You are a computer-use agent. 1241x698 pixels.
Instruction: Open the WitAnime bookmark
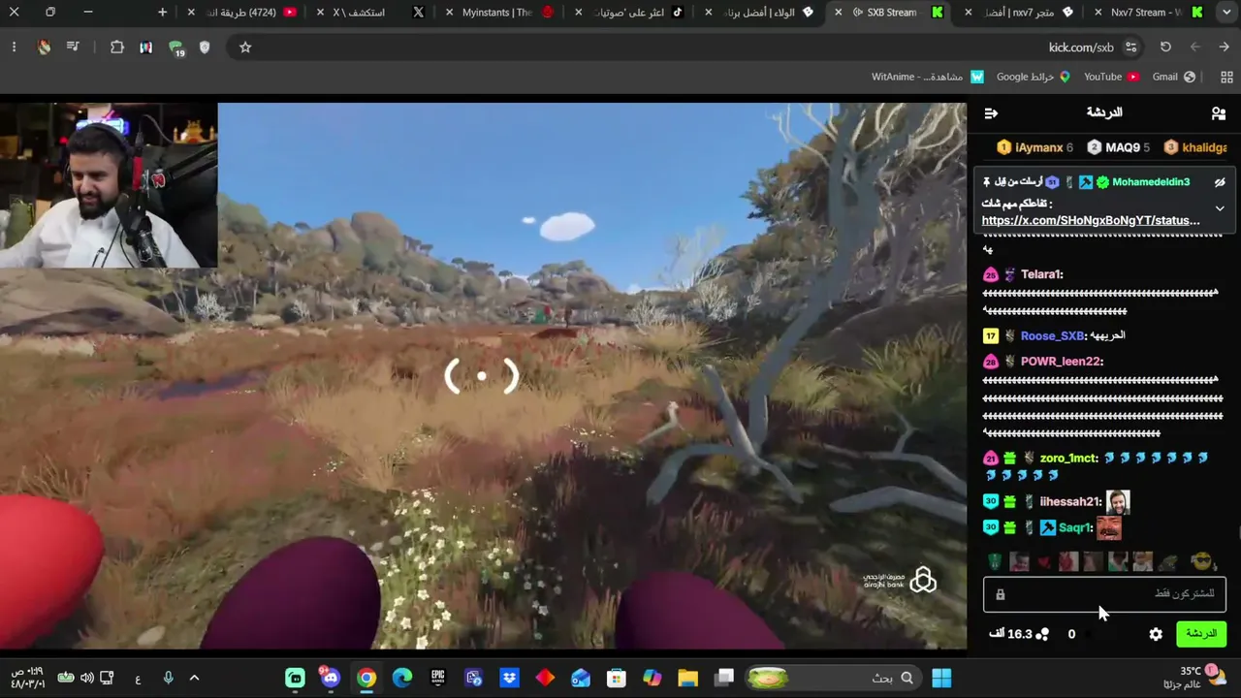pos(928,77)
